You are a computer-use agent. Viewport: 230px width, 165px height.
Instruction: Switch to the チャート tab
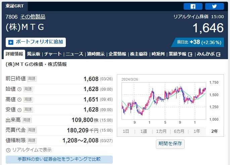click(x=53, y=54)
